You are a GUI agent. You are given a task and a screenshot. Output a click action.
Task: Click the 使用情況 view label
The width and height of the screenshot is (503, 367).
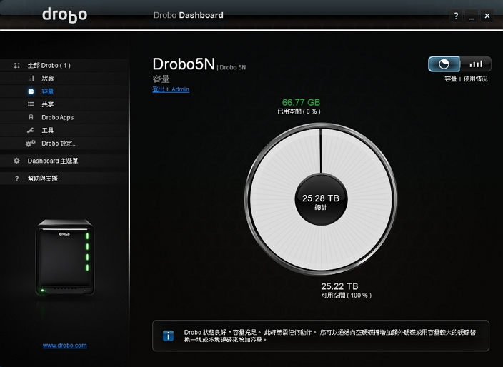point(475,79)
